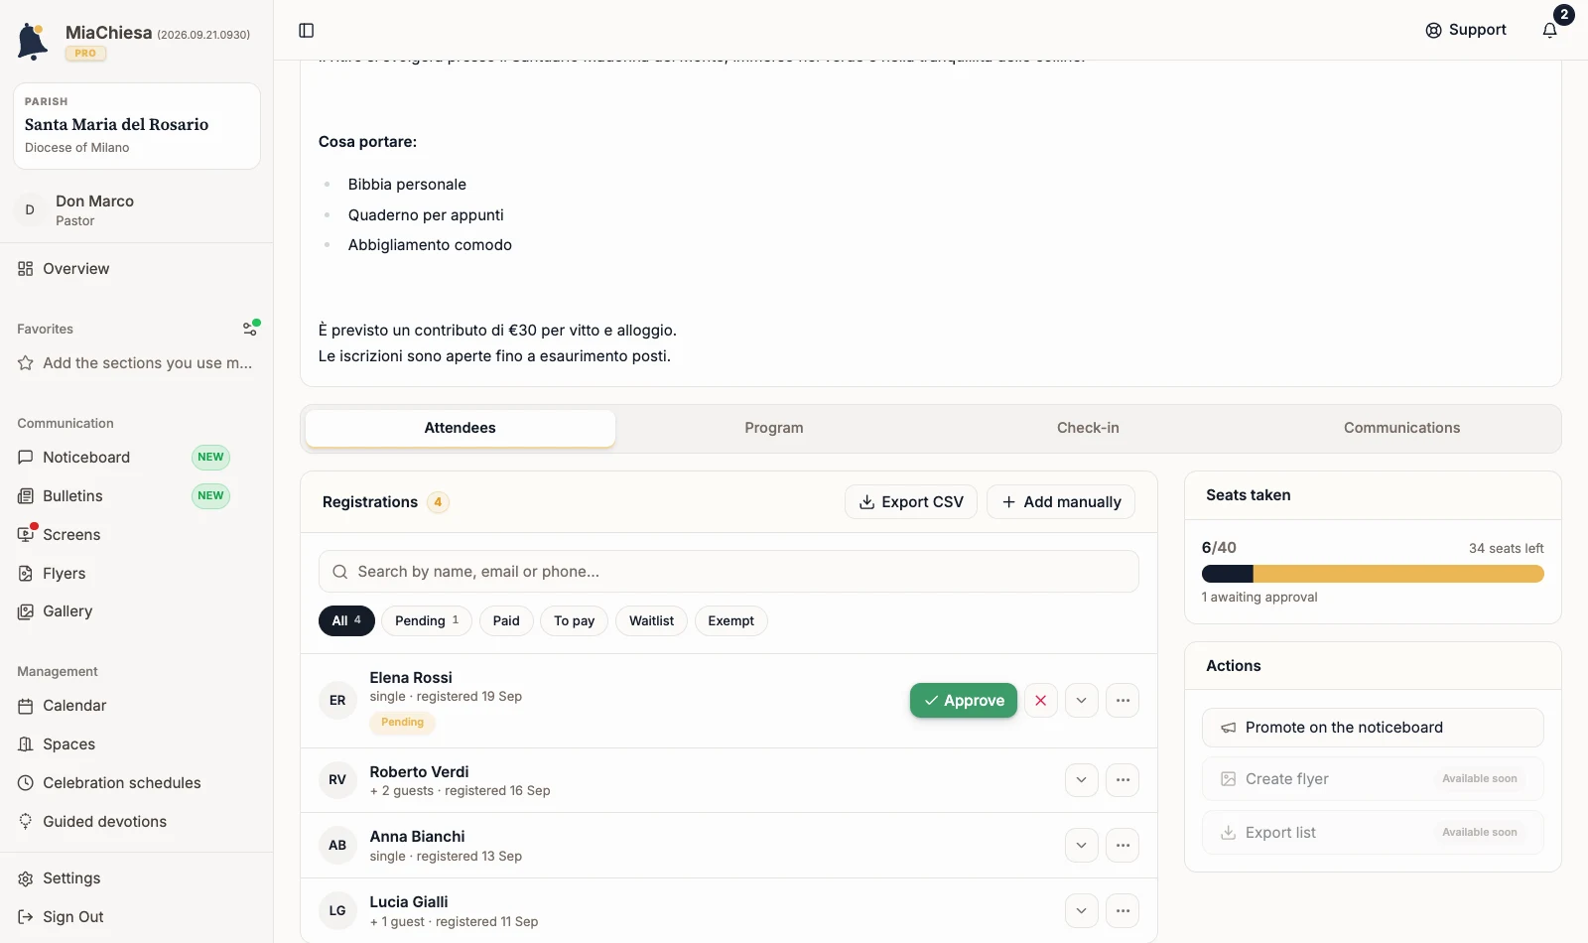Click the search by name field

click(x=728, y=572)
